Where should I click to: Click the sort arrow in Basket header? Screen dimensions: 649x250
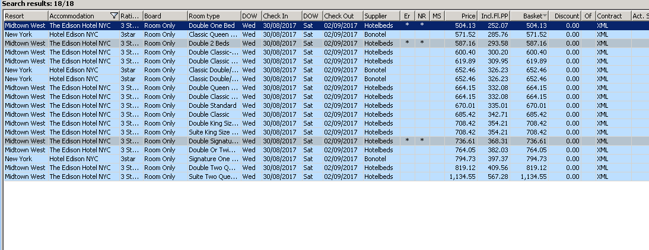click(x=545, y=16)
